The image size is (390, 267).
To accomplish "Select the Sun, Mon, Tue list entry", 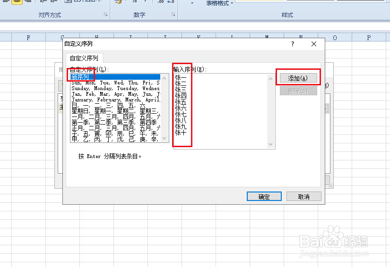I will click(x=115, y=83).
